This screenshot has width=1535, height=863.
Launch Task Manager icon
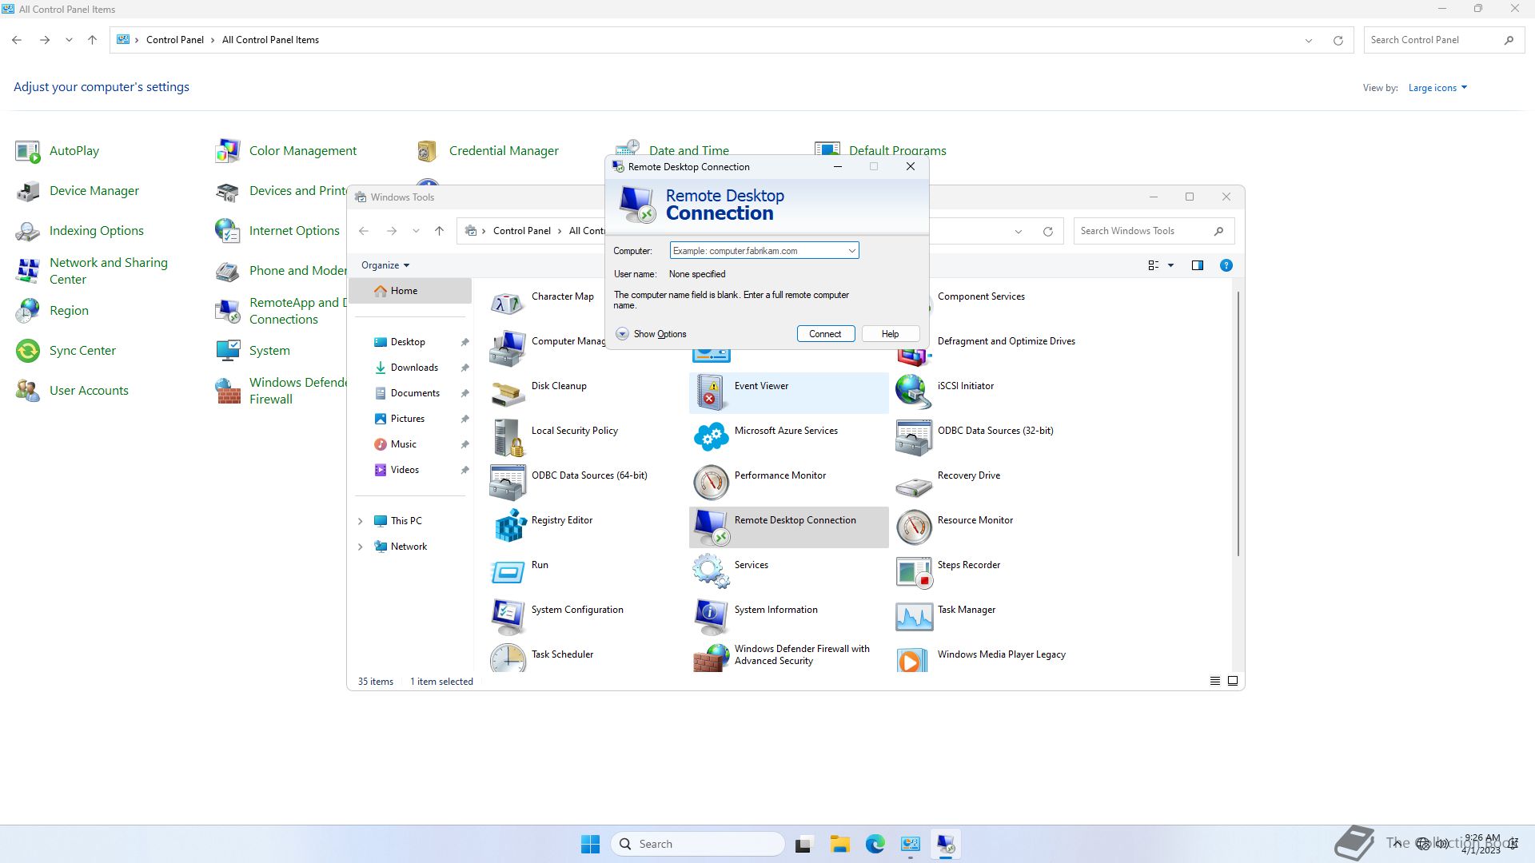pos(914,617)
